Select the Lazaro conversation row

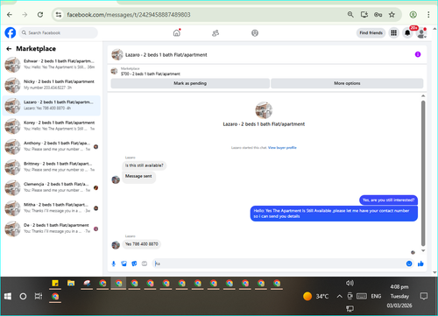[52, 105]
